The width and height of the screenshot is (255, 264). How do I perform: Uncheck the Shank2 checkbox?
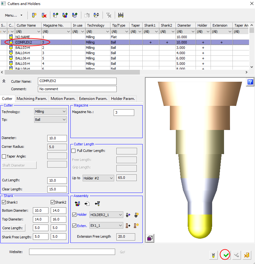[x=53, y=202]
